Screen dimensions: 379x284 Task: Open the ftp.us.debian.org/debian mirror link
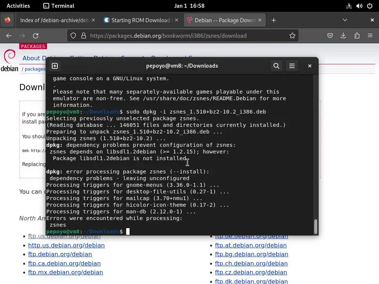[x=64, y=236]
